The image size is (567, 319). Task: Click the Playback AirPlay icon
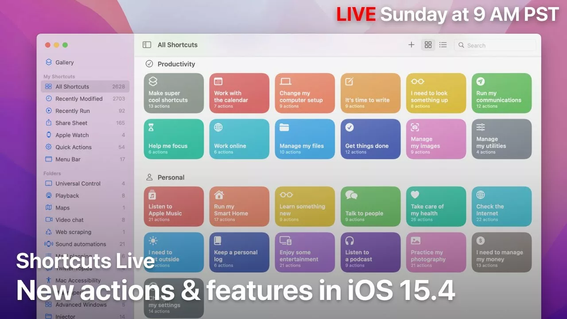click(49, 195)
